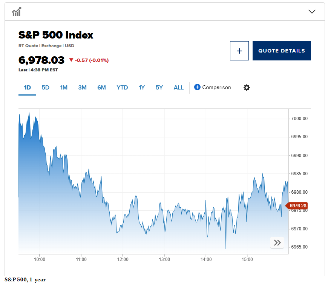Select the 1M chart view
Screen dimensions: 328x284
(63, 87)
